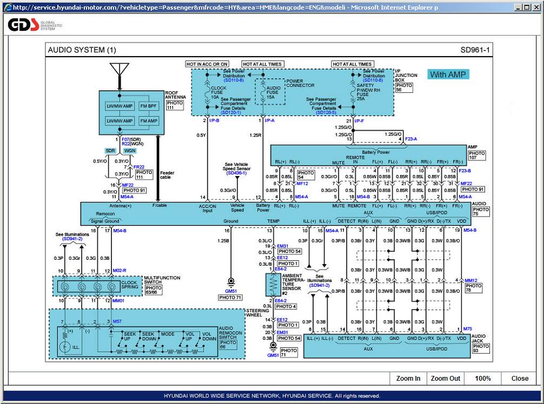Open SD110-8 link above Safety P/WDW RH fuse
The height and width of the screenshot is (404, 544).
373,80
